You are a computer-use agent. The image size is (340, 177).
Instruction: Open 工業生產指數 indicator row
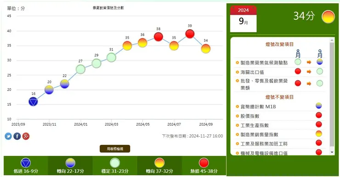coord(279,125)
